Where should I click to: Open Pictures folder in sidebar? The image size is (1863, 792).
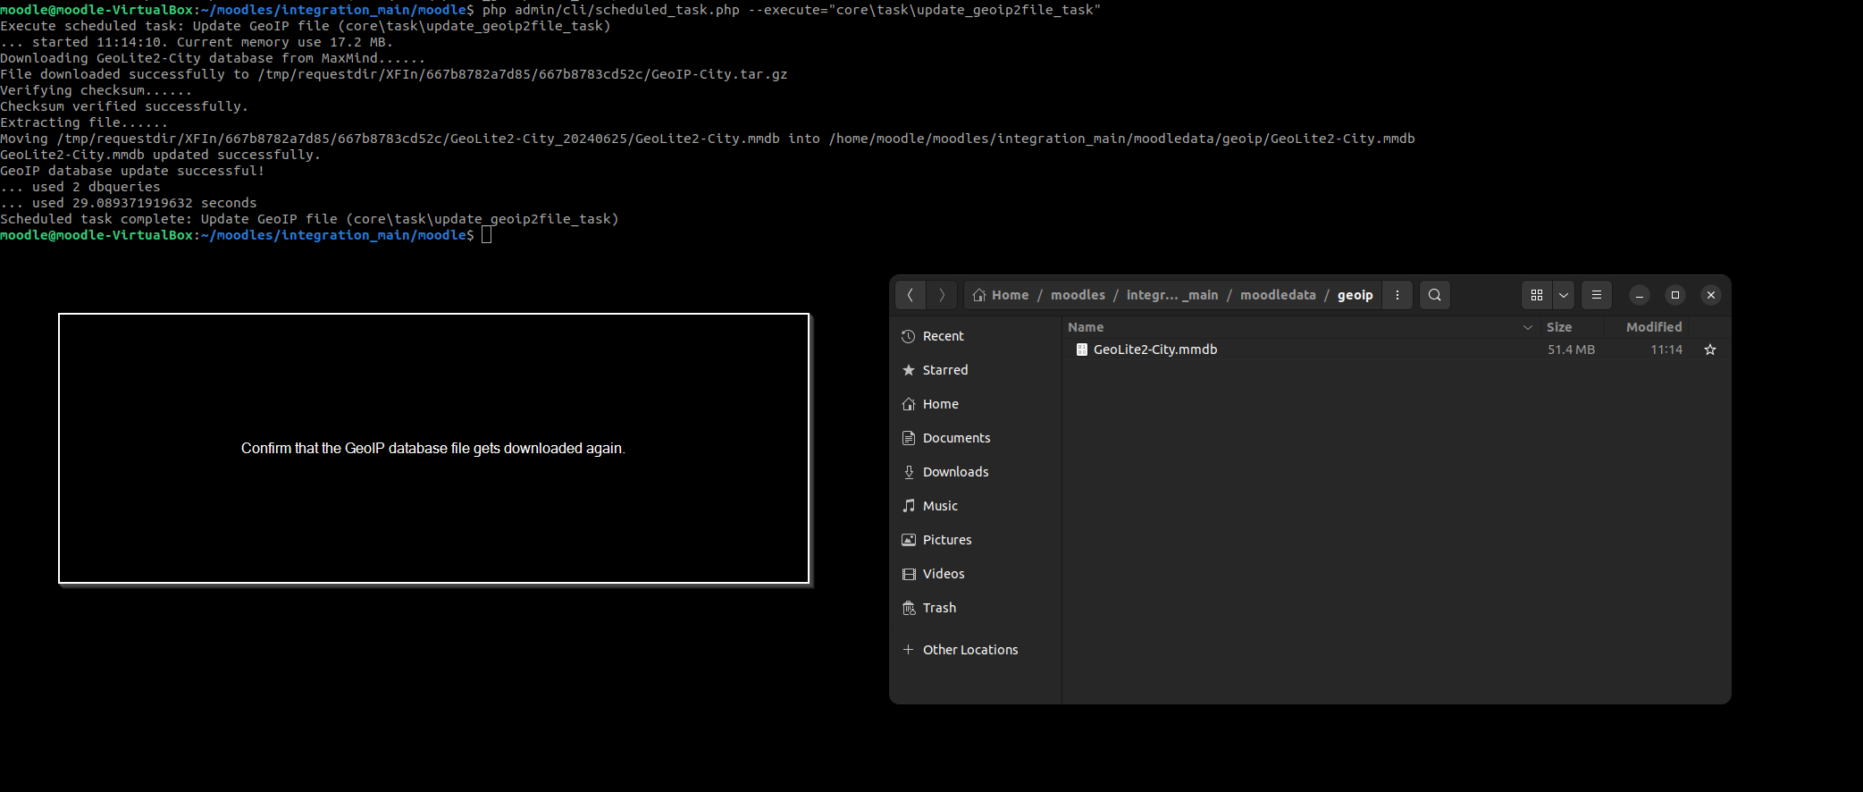point(976,540)
